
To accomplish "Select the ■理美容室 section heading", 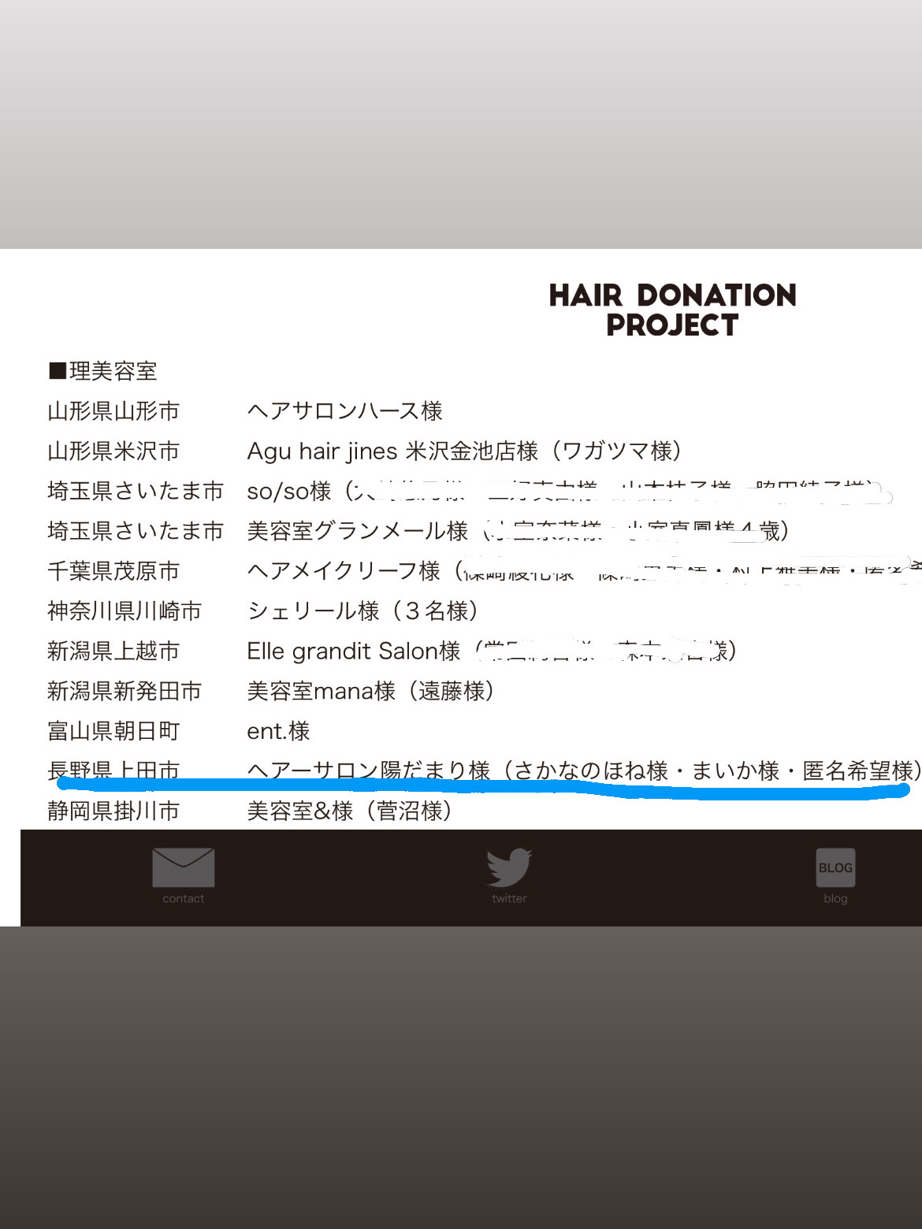I will [x=102, y=371].
